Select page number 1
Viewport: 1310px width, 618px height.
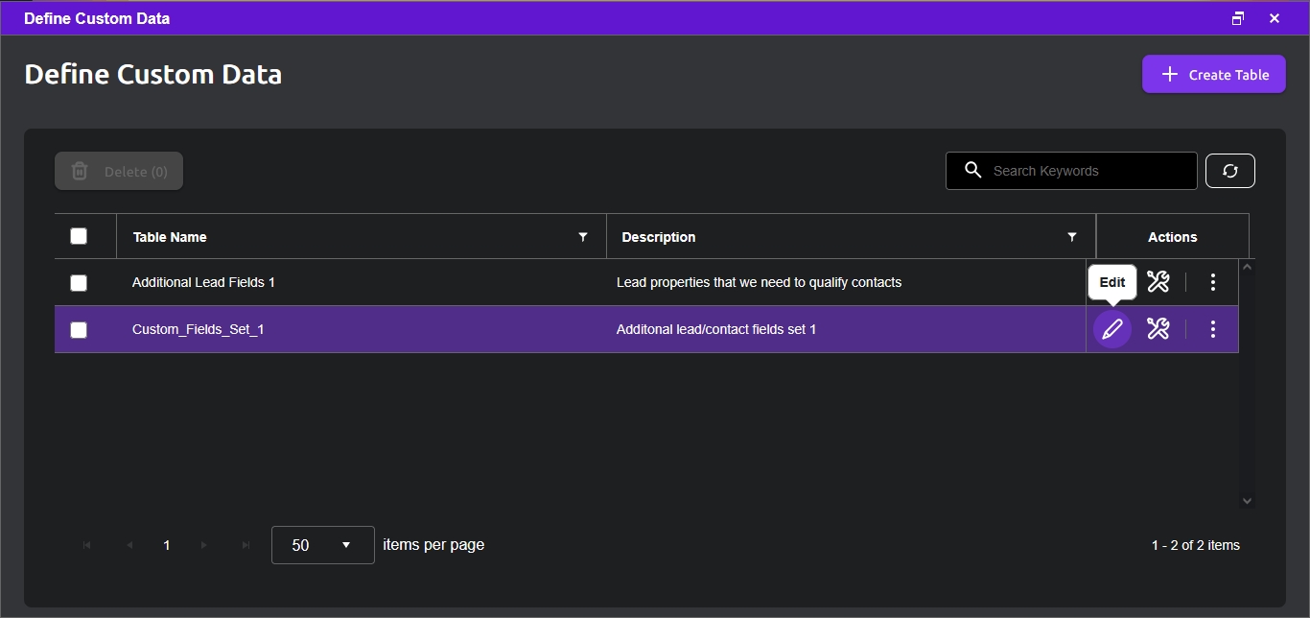pyautogui.click(x=167, y=545)
